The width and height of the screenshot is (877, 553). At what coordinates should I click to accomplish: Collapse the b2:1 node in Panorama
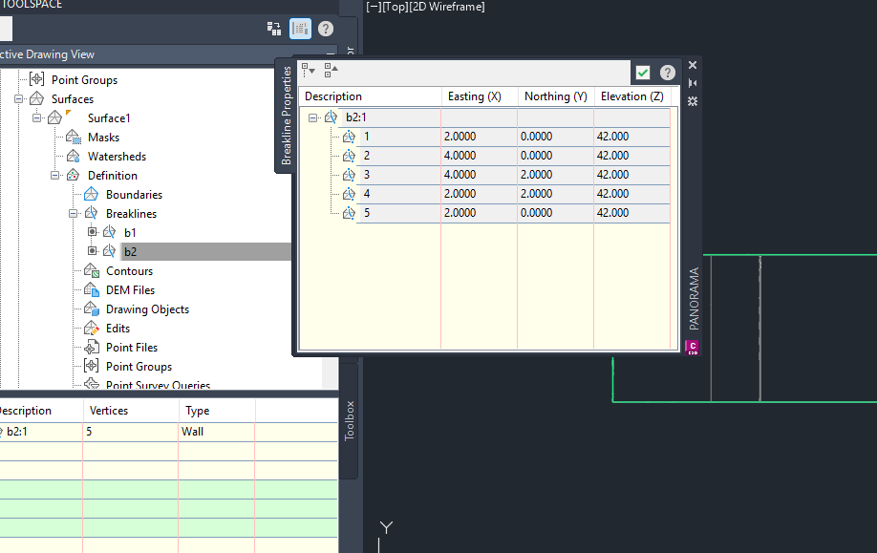pos(313,117)
